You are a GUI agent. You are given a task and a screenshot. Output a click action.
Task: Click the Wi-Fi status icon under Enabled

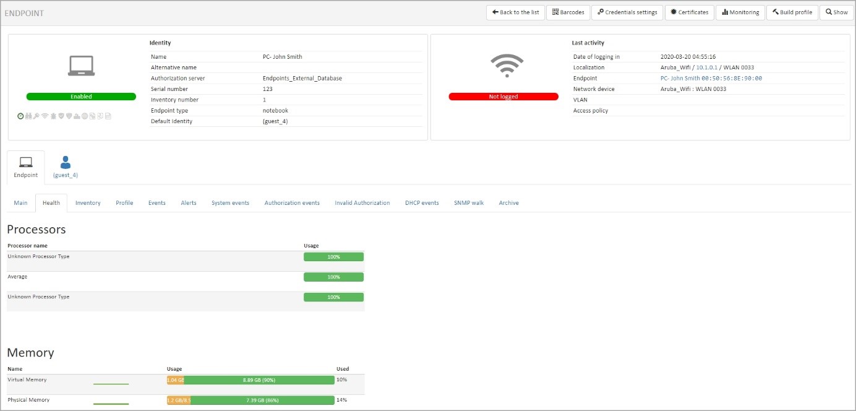pos(45,116)
